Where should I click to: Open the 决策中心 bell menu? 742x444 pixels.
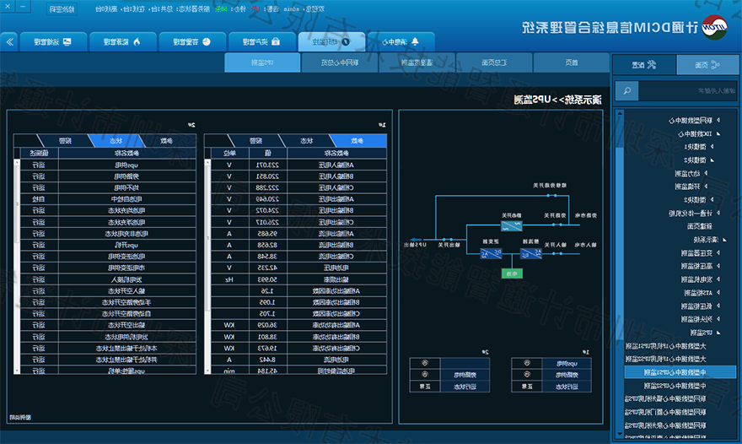tap(401, 41)
